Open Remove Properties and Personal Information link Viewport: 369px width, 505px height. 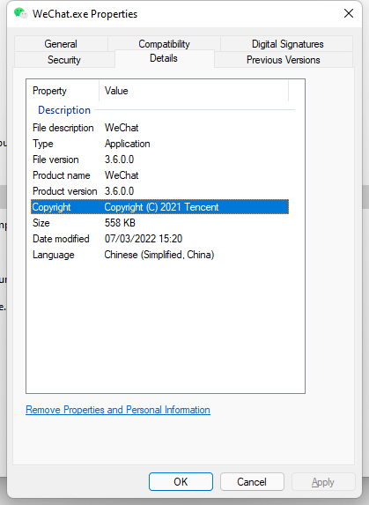pyautogui.click(x=118, y=410)
